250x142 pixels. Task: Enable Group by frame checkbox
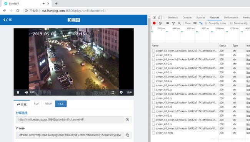coord(206,23)
